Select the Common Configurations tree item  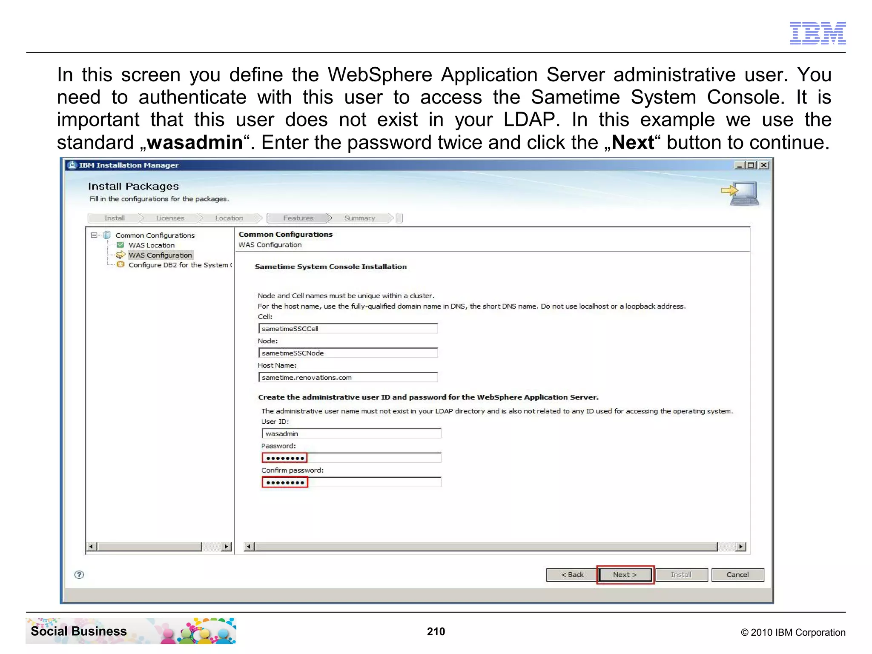coord(155,235)
